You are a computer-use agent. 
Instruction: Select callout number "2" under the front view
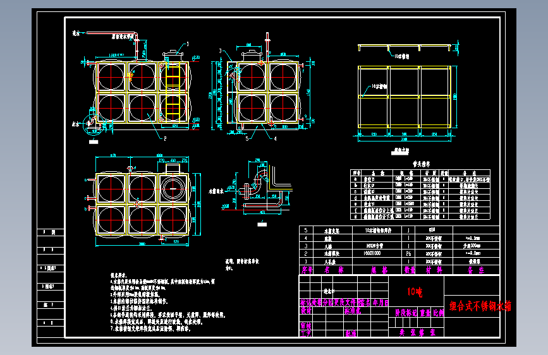coord(165,138)
